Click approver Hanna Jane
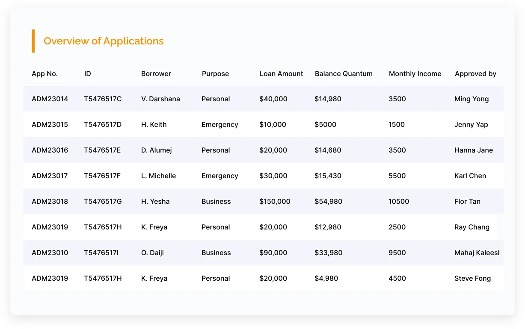 474,150
